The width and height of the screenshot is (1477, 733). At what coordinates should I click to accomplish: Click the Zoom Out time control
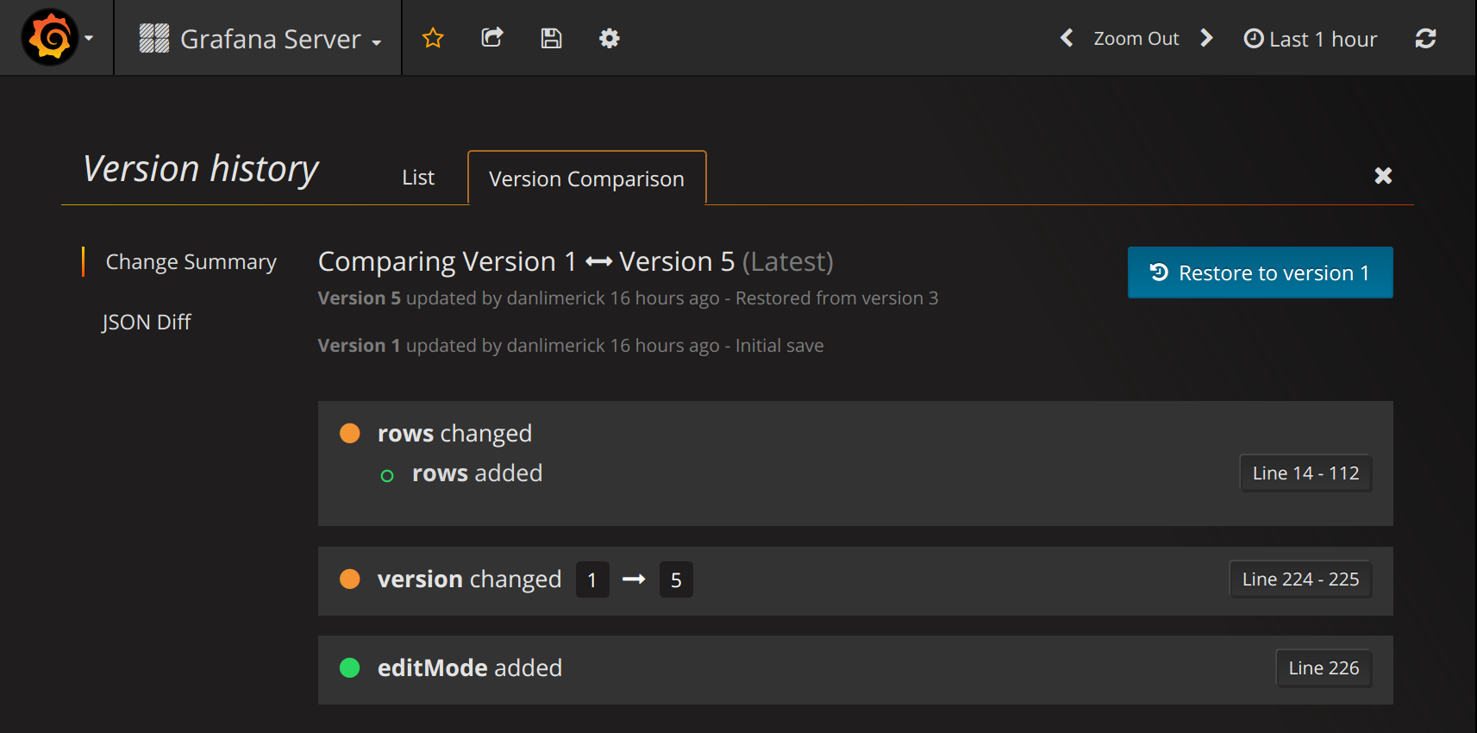1136,39
